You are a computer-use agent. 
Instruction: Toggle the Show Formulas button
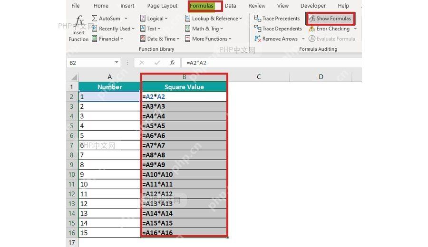click(x=330, y=18)
